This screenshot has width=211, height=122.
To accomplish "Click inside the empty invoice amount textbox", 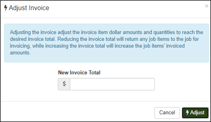I will click(x=112, y=84).
